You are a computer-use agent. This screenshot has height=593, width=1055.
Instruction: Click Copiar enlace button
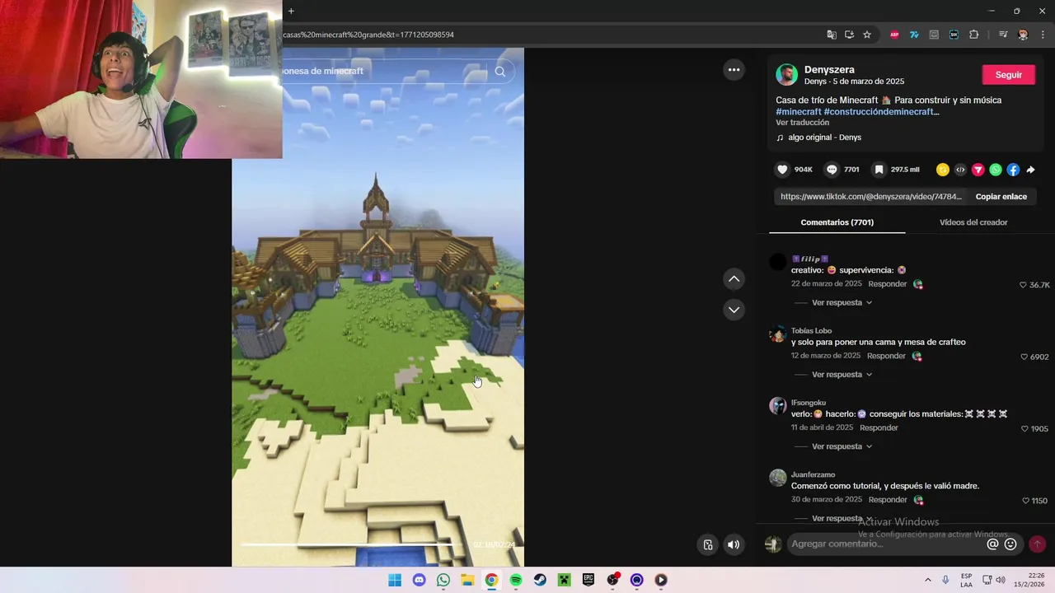tap(1001, 197)
